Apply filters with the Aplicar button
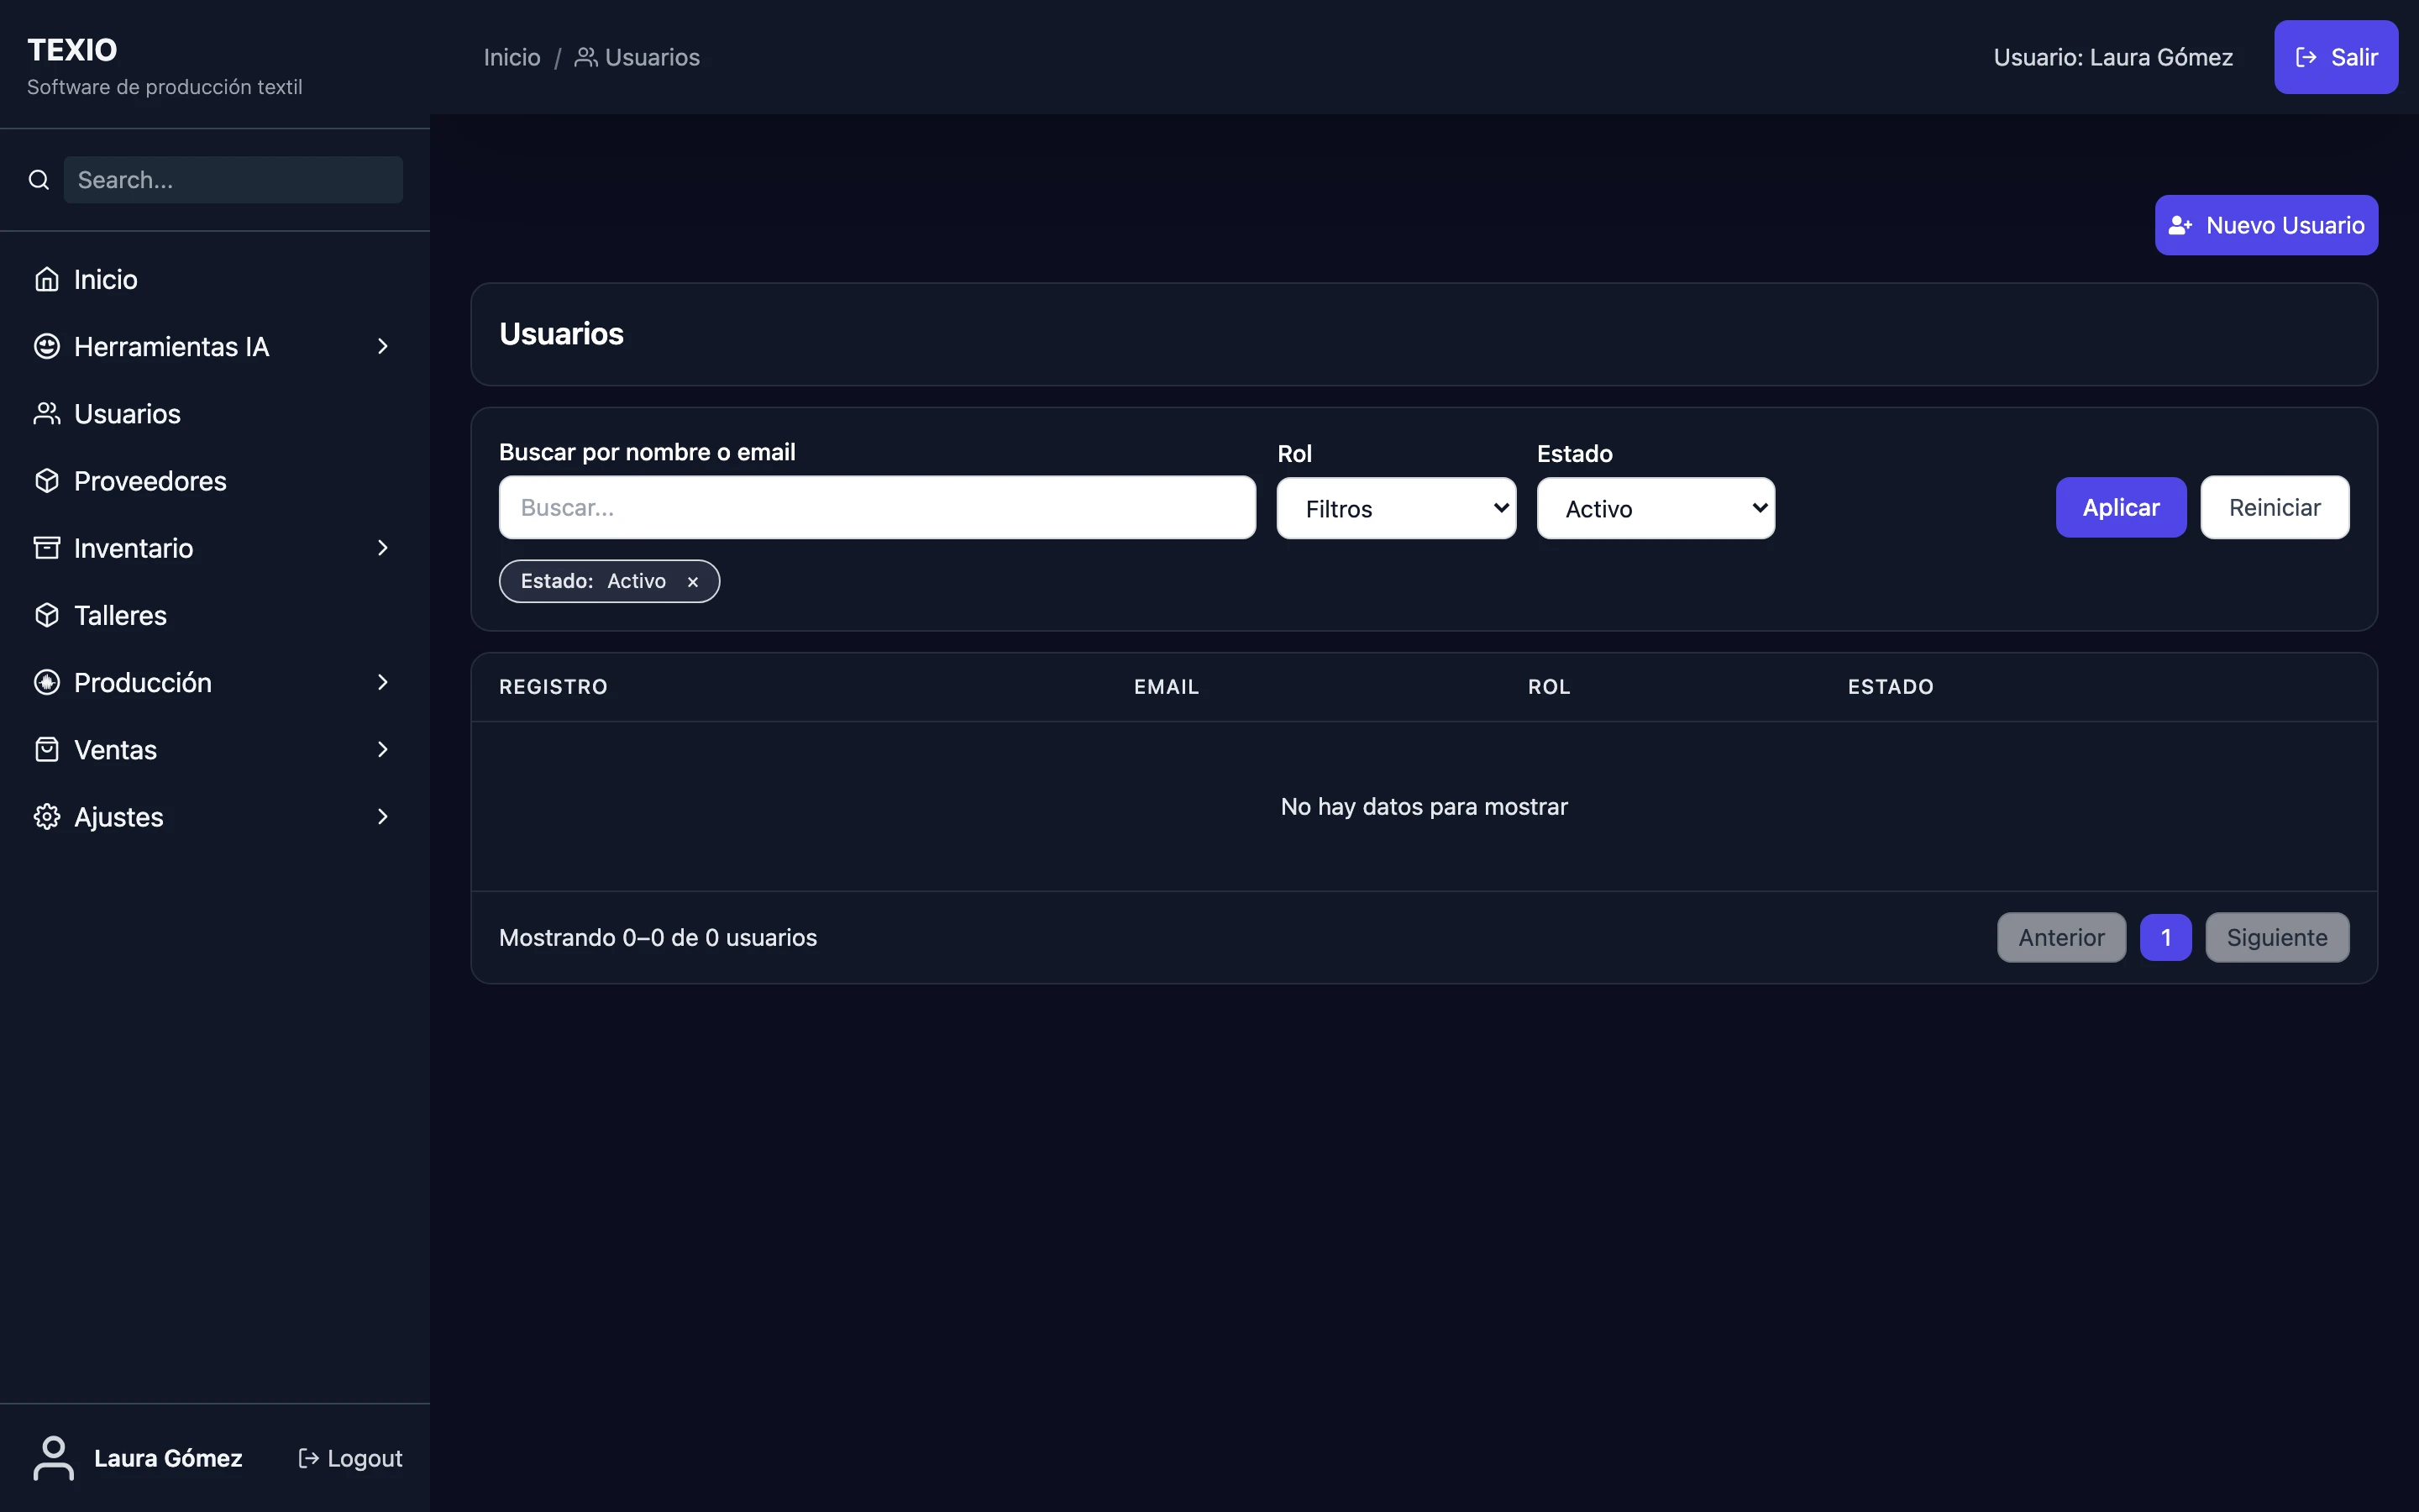Screen dimensions: 2419x1512 (x=2121, y=507)
